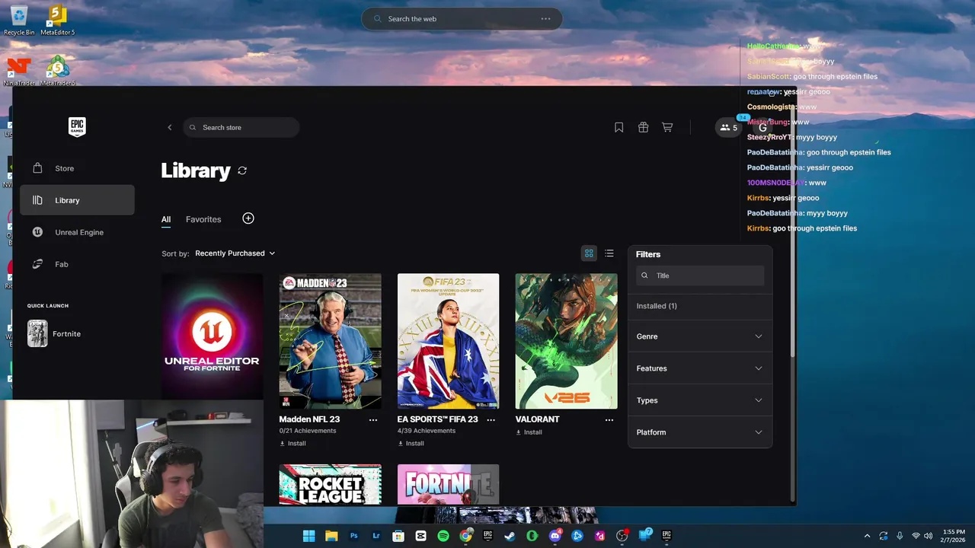This screenshot has width=975, height=548.
Task: Open VALORANT three-dot options menu
Action: [x=609, y=419]
